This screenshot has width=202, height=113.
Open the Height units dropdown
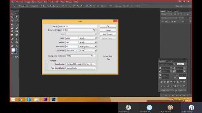point(88,42)
